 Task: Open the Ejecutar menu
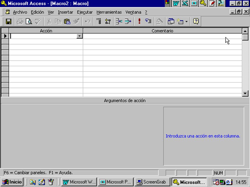point(85,12)
